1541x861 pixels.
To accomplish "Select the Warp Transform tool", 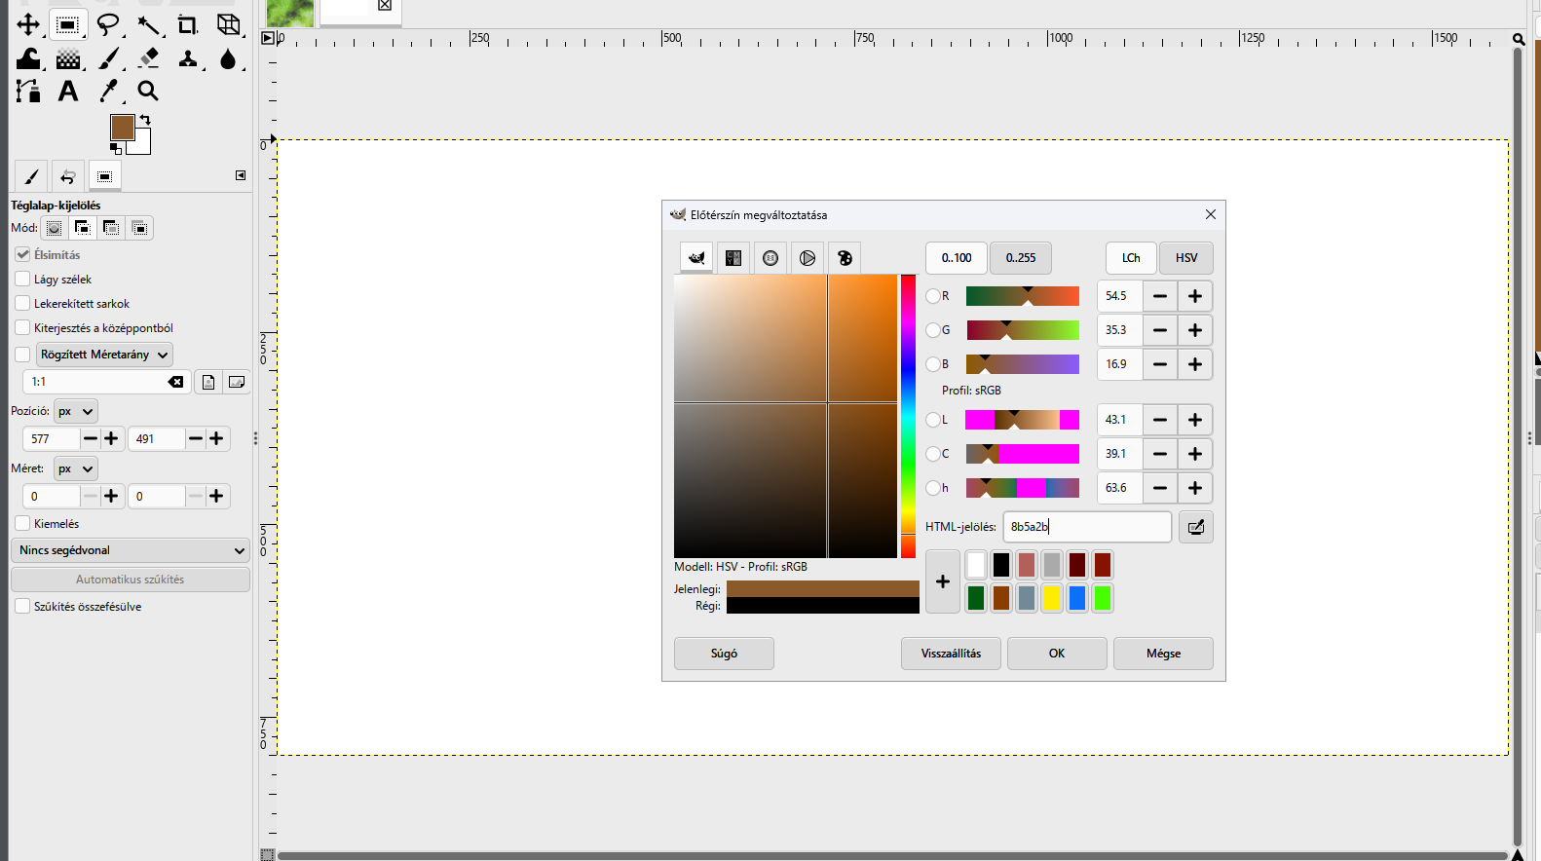I will click(x=28, y=58).
